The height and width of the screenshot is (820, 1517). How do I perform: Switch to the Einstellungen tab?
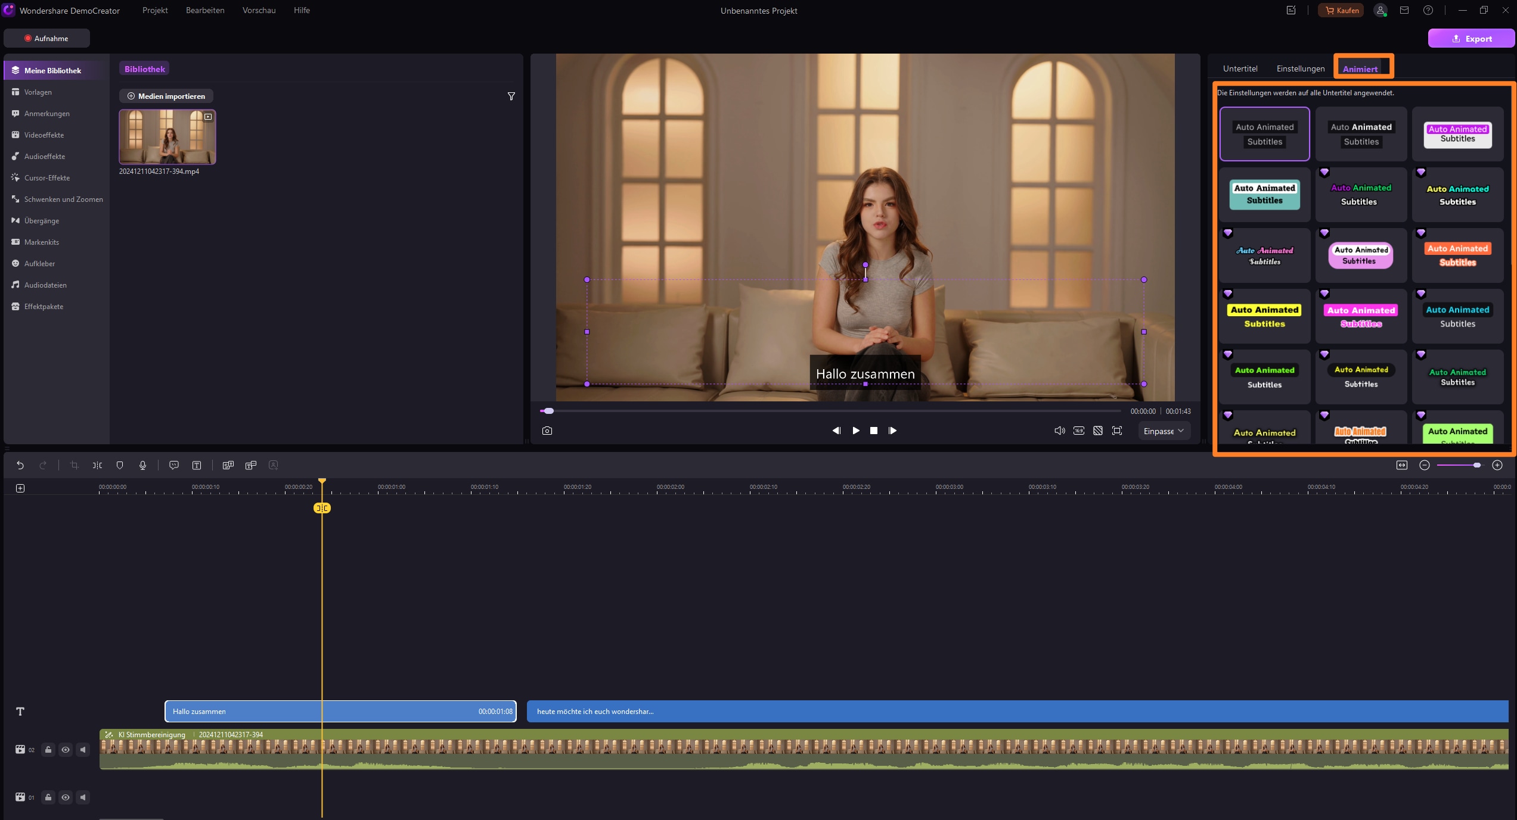tap(1300, 68)
